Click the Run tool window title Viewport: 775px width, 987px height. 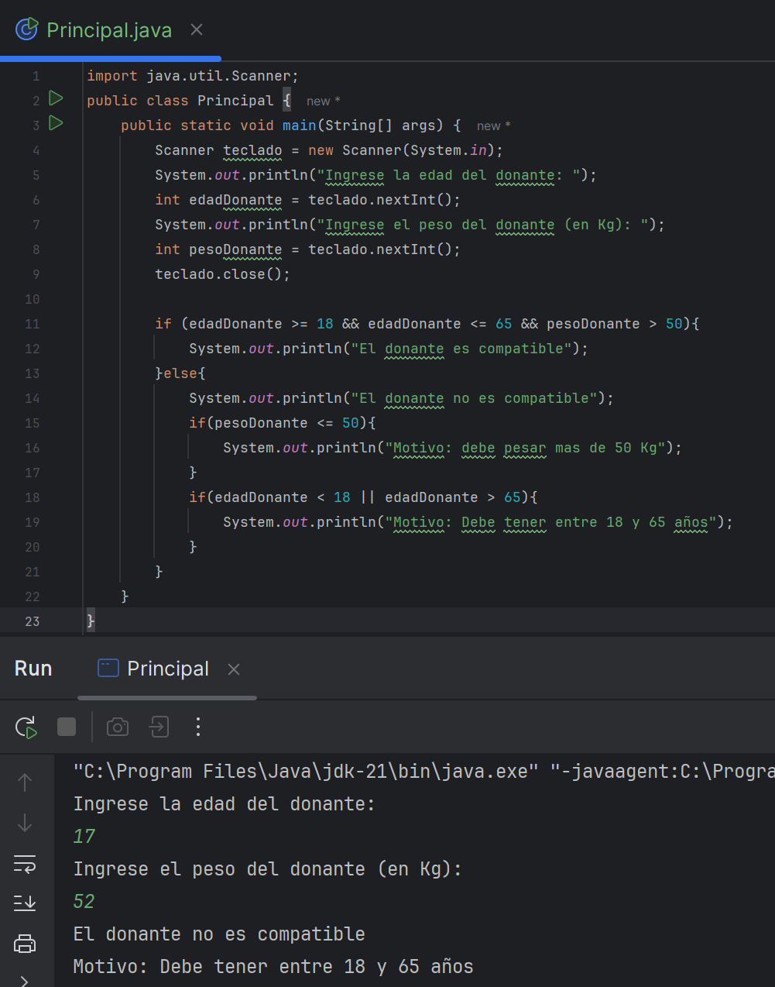33,669
